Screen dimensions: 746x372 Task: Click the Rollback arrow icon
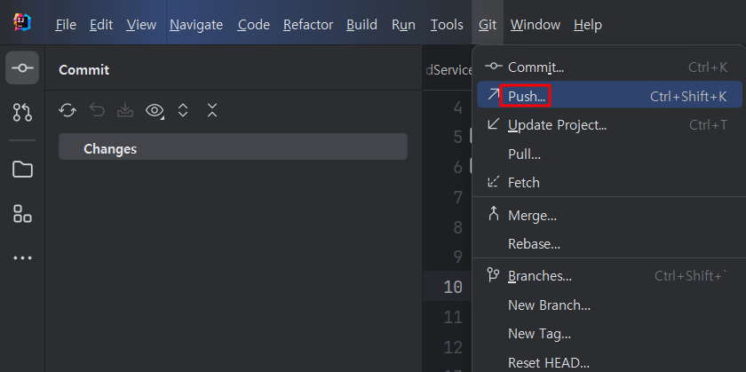click(97, 111)
